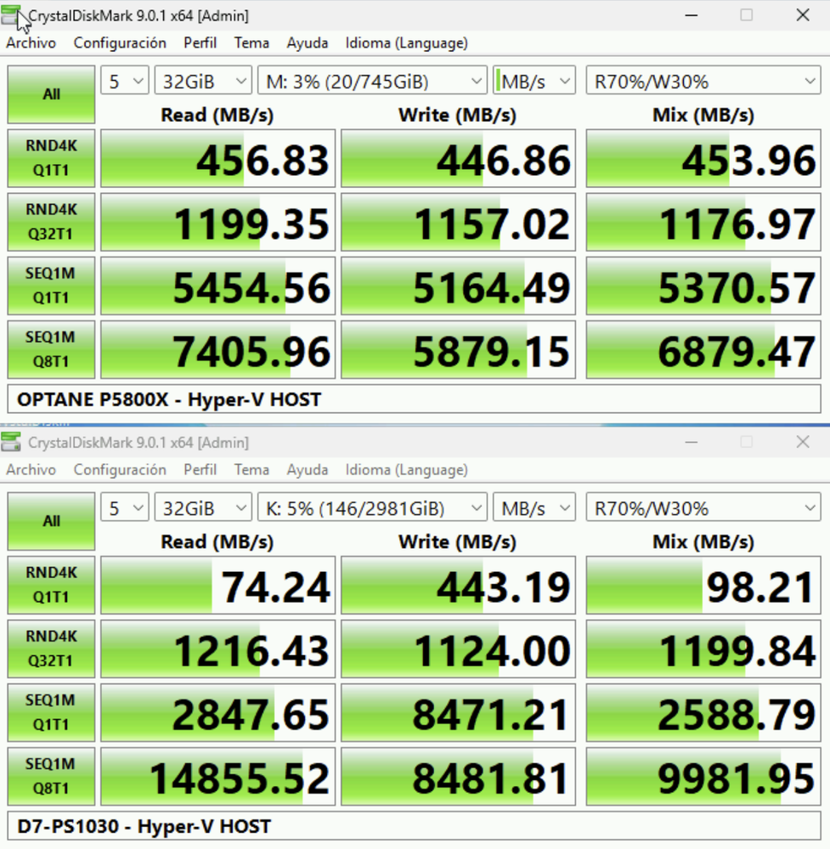Select the sequential read result 5454.56

coord(218,286)
